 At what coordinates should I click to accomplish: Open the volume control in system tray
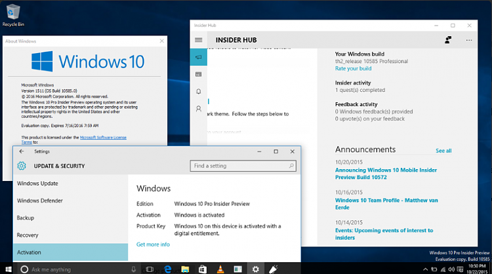point(451,269)
